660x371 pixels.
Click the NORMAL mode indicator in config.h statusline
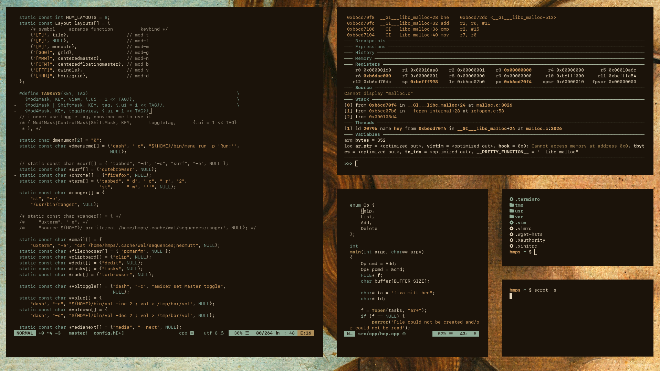[x=25, y=333]
